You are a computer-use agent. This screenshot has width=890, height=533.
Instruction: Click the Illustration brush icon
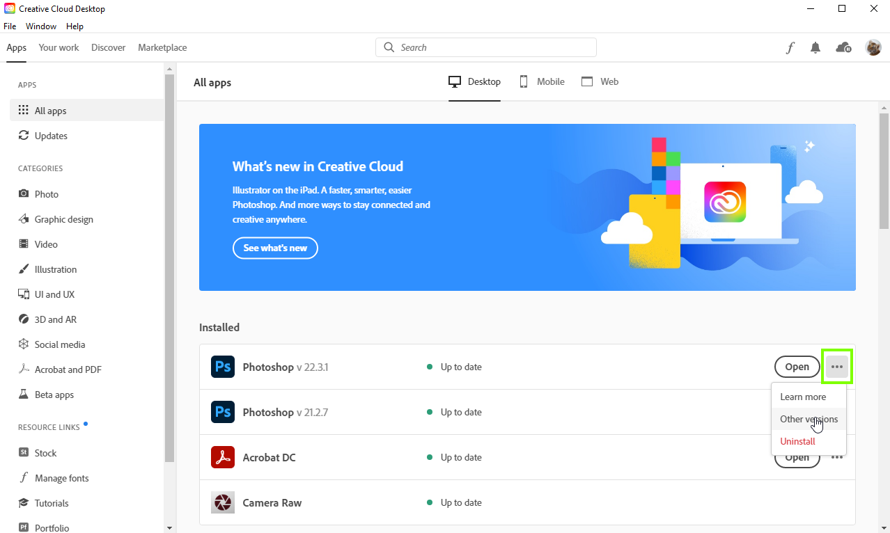point(24,269)
